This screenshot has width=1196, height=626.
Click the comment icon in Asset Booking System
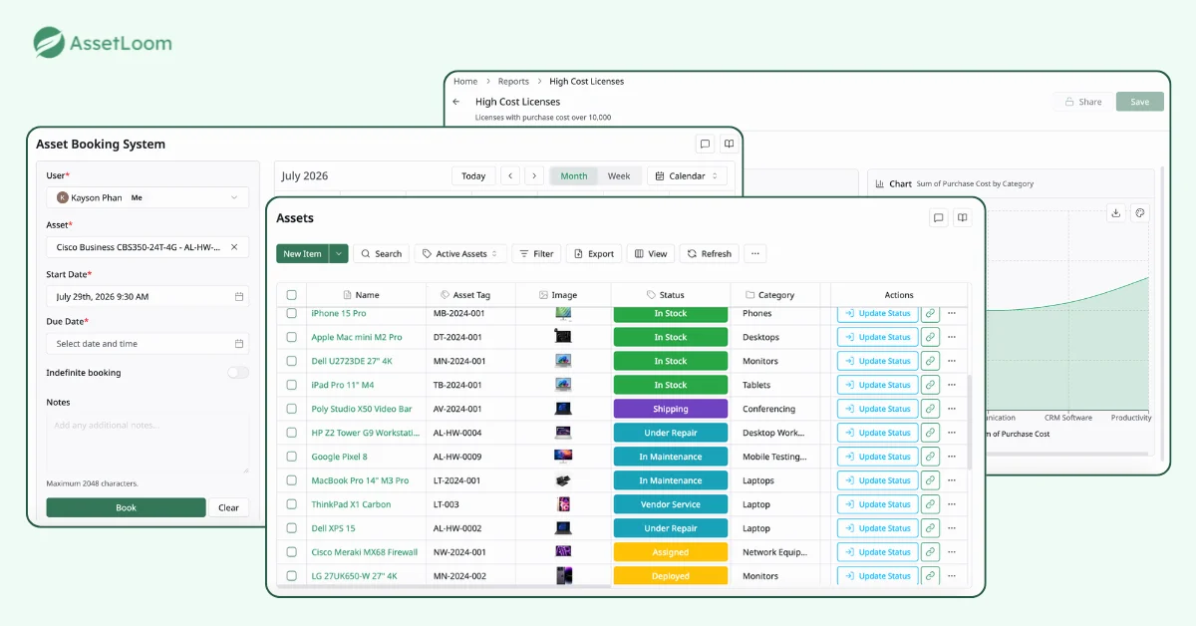[705, 145]
